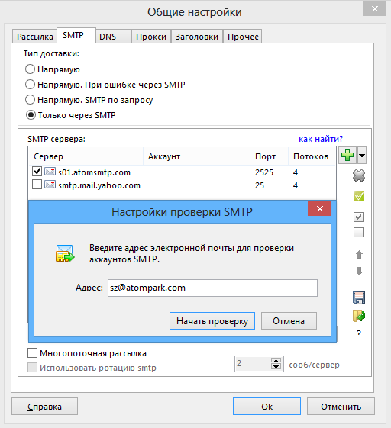The image size is (391, 428).
Task: Click the floppy disk save list icon
Action: 359,298
